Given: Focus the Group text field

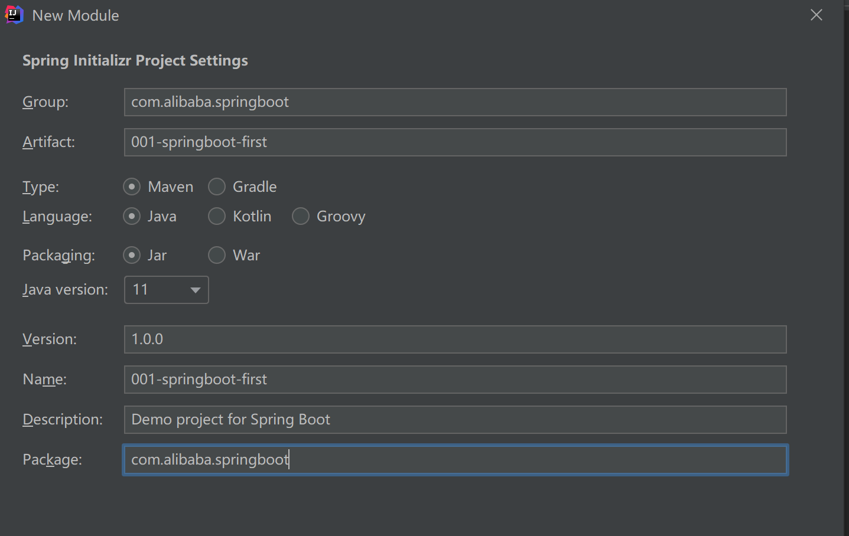Looking at the screenshot, I should 455,102.
